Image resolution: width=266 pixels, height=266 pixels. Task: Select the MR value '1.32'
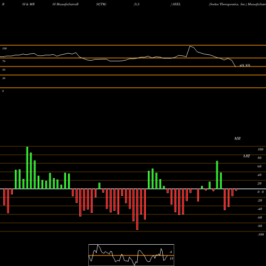(246, 156)
